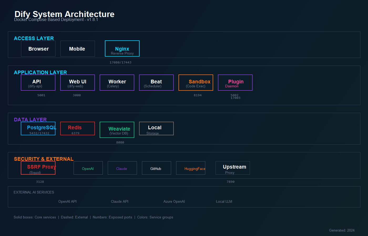This screenshot has width=368, height=236.
Task: Open the GitHub integration node
Action: [x=156, y=168]
